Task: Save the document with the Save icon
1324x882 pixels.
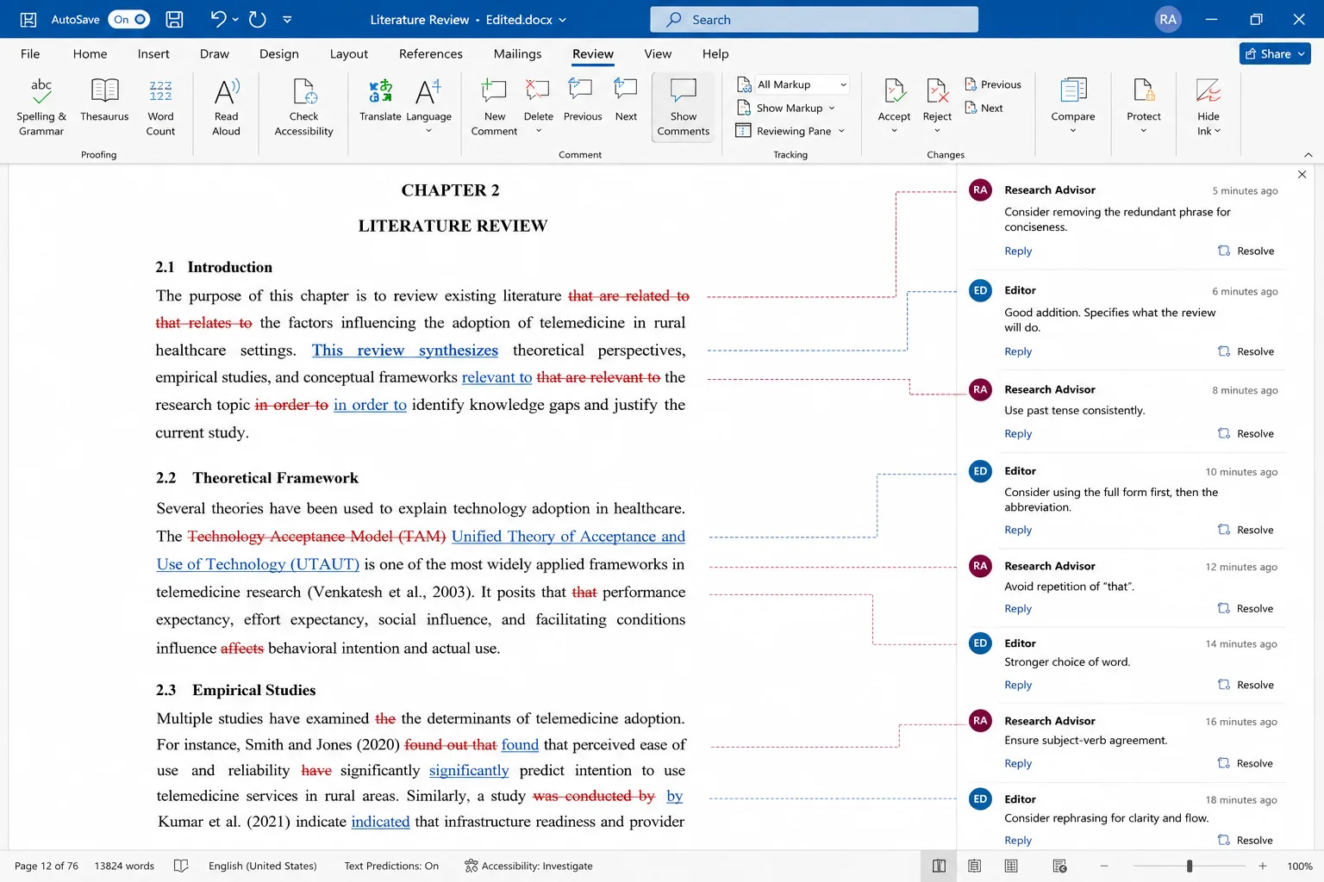Action: click(x=174, y=19)
